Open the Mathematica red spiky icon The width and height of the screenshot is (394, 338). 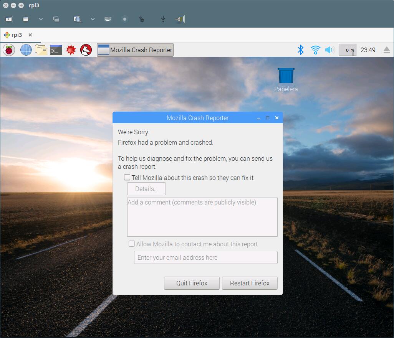click(x=71, y=50)
